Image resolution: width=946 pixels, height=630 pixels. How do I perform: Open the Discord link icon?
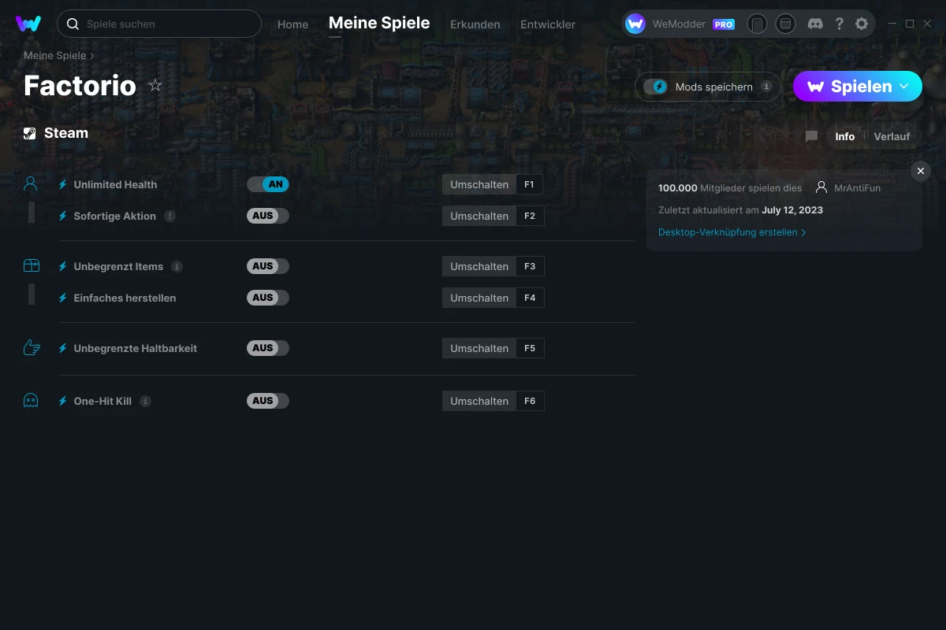(x=816, y=24)
